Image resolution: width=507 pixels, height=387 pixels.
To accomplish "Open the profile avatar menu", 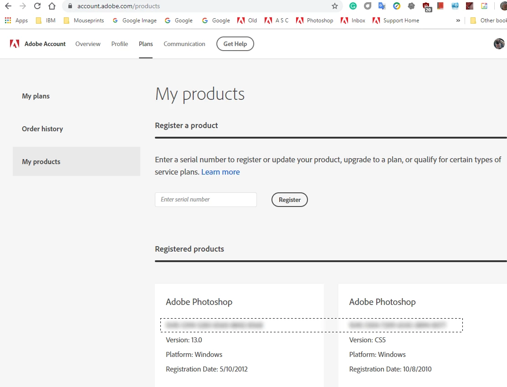I will tap(499, 44).
